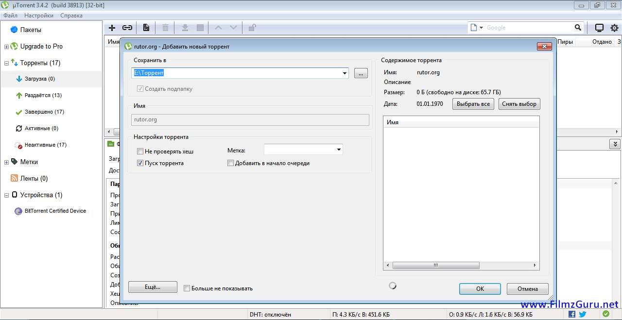
Task: Click the Create New Torrent file icon
Action: tap(146, 28)
